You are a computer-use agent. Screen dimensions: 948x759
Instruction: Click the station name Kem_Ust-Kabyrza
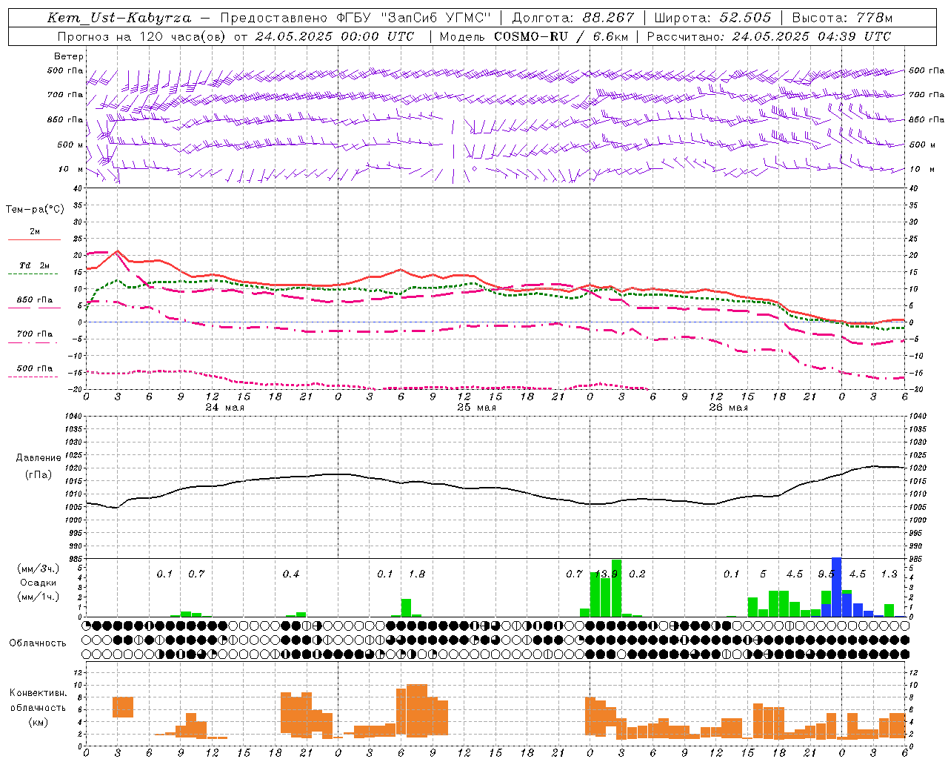click(x=119, y=18)
